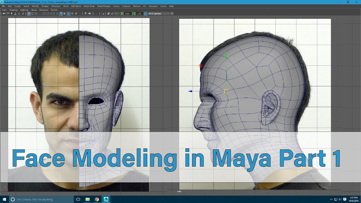The height and width of the screenshot is (203, 361).
Task: Click the Use All Lights bulb icon
Action: (76, 14)
